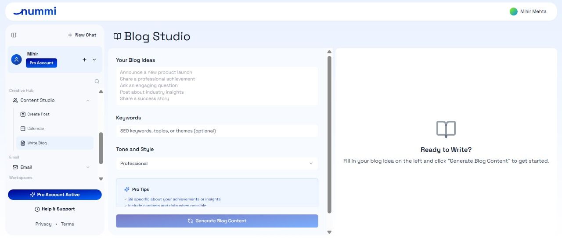Click Mihir's profile avatar icon in sidebar

[17, 59]
